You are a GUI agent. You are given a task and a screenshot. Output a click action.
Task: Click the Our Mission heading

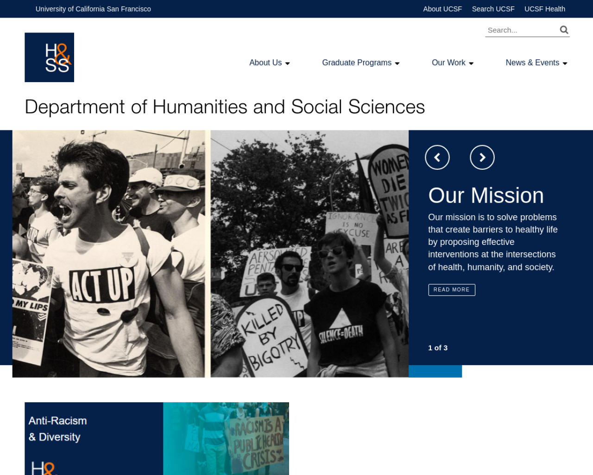(486, 195)
